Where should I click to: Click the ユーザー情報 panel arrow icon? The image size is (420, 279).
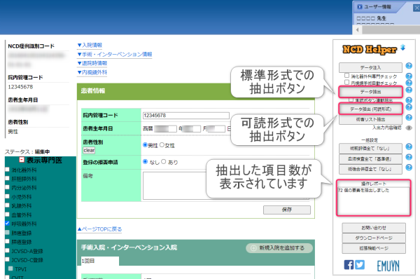coord(360,7)
